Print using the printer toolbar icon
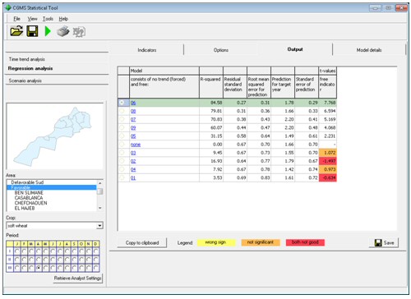The image size is (411, 299). point(63,31)
